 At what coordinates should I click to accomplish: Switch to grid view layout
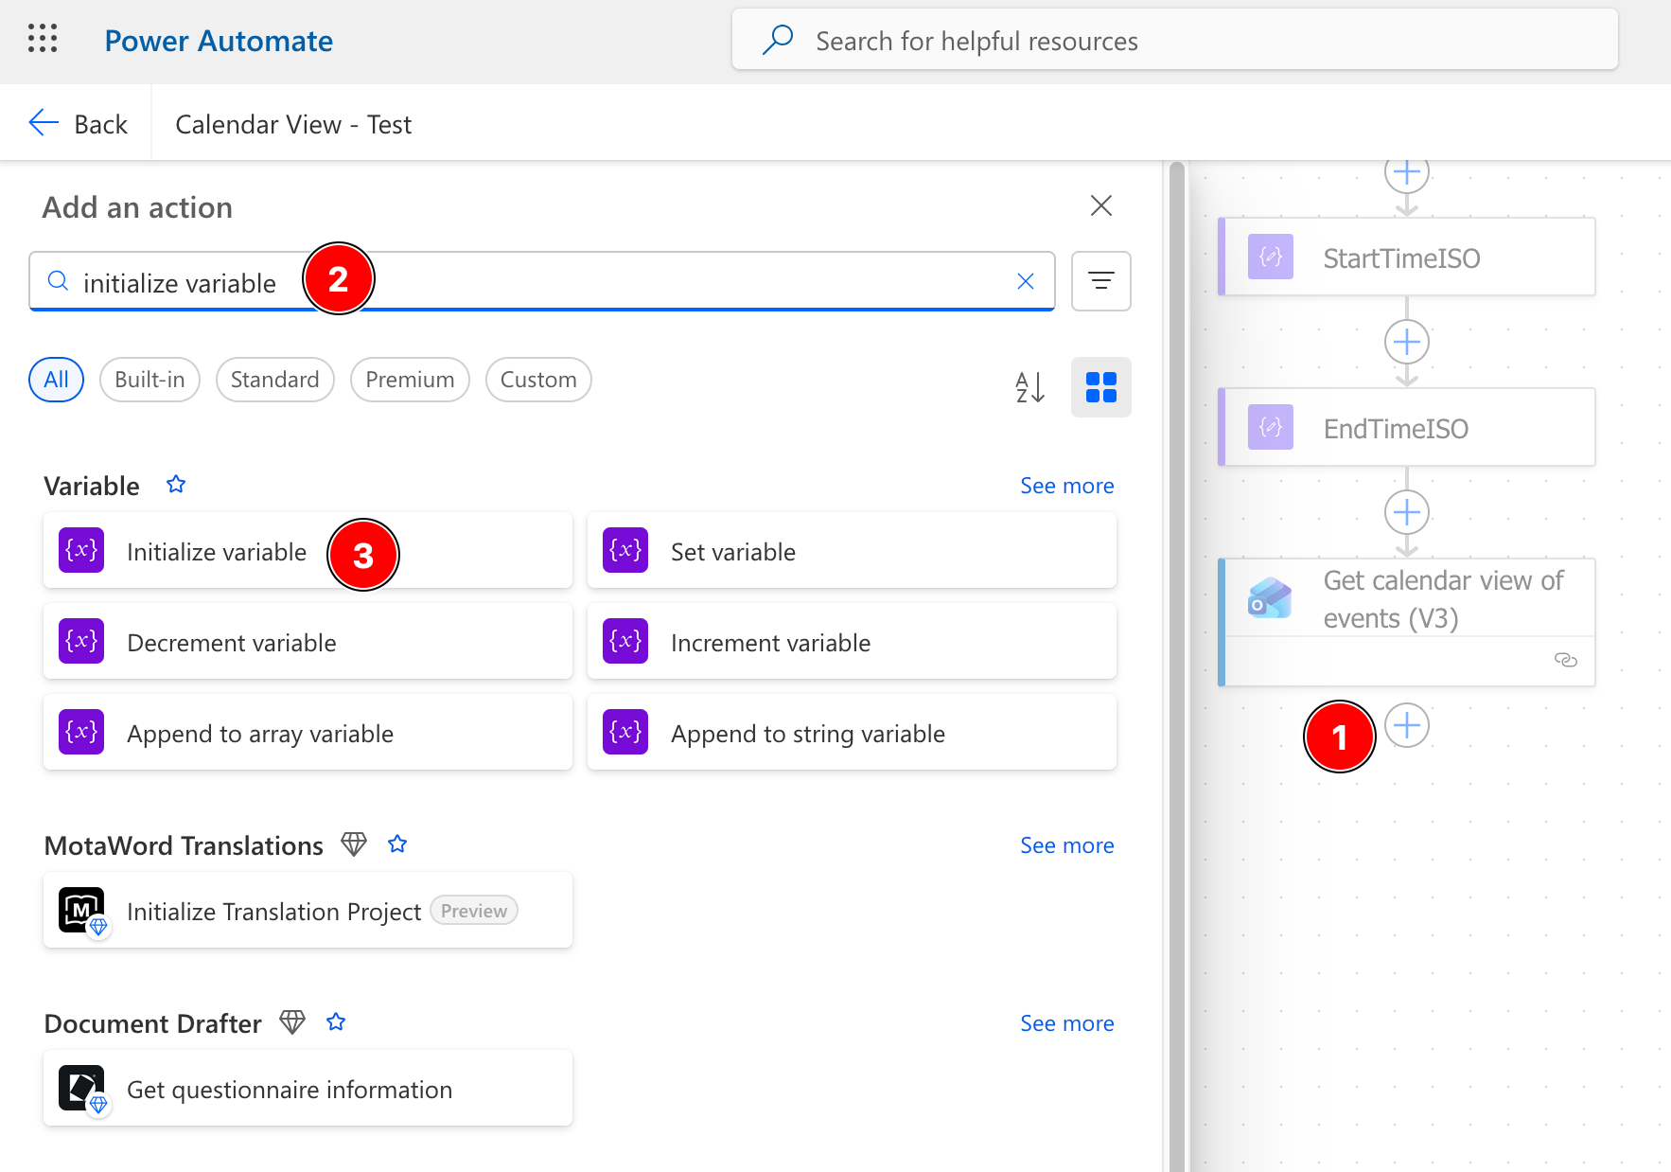point(1100,387)
